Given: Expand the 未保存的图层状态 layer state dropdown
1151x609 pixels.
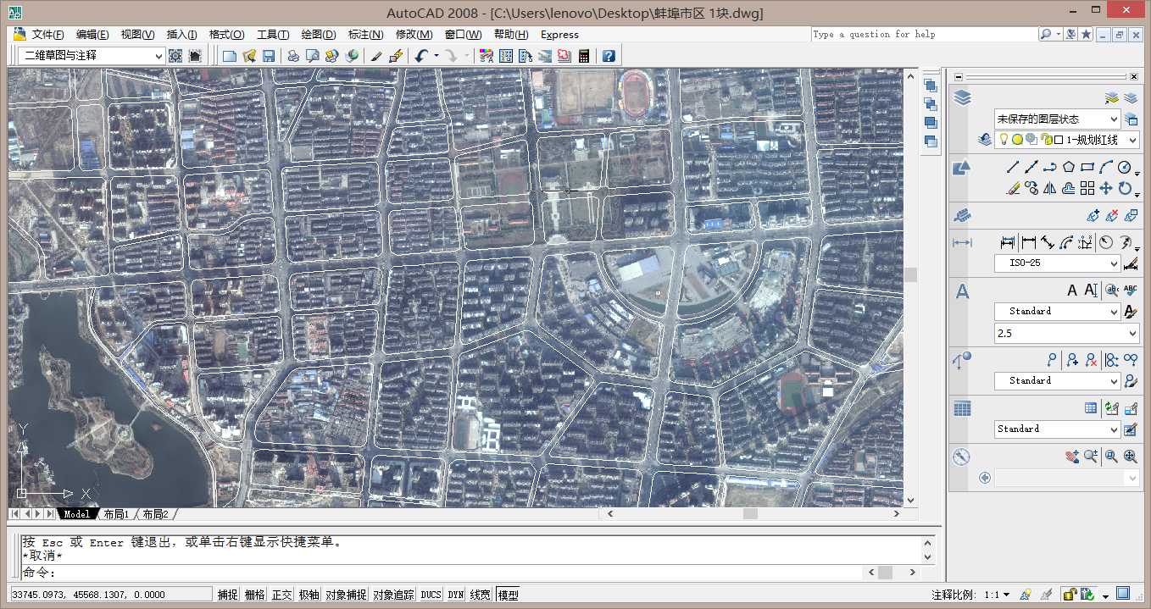Looking at the screenshot, I should pos(1057,119).
